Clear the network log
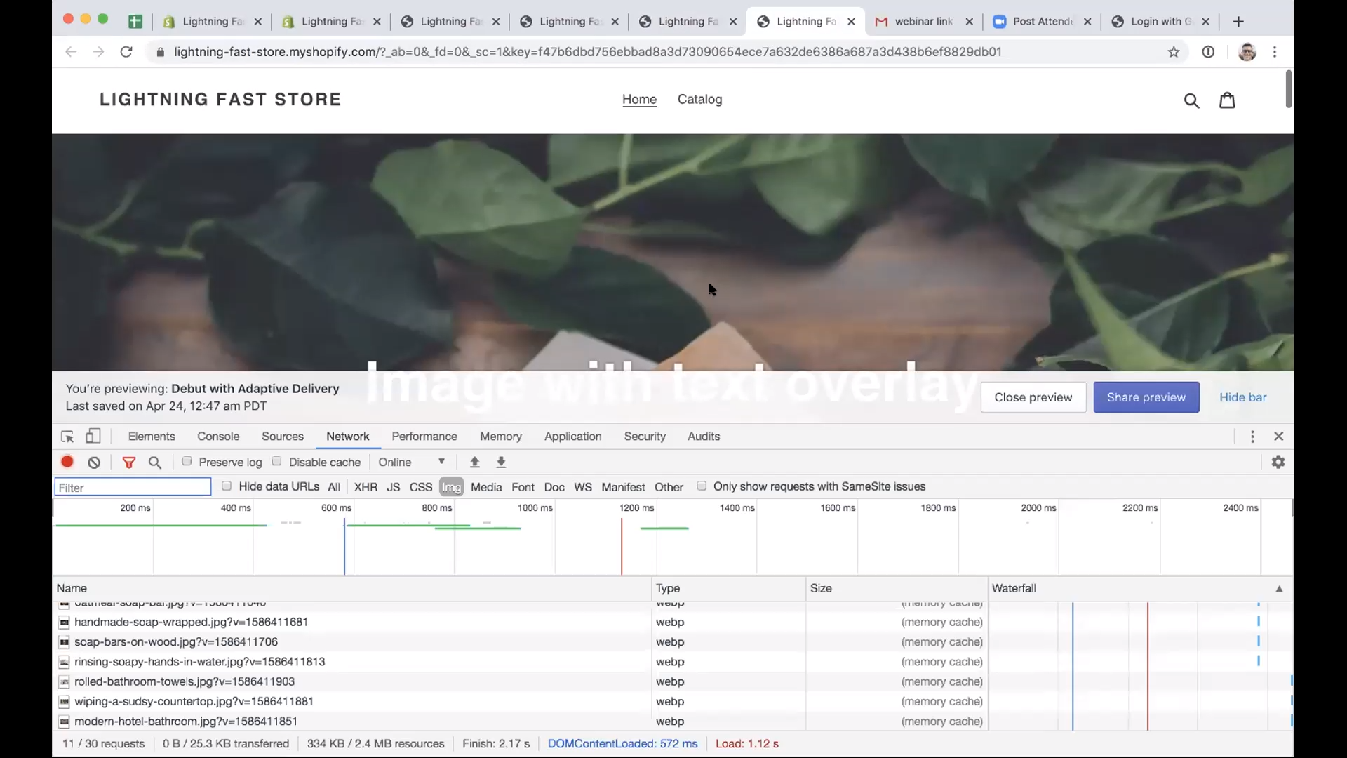 click(x=94, y=463)
